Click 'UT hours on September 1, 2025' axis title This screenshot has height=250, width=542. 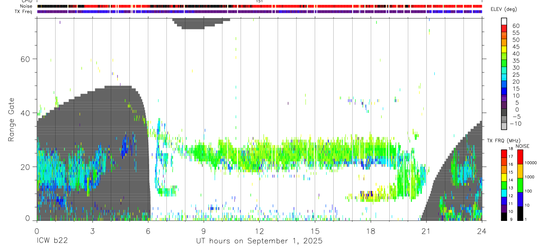(259, 241)
